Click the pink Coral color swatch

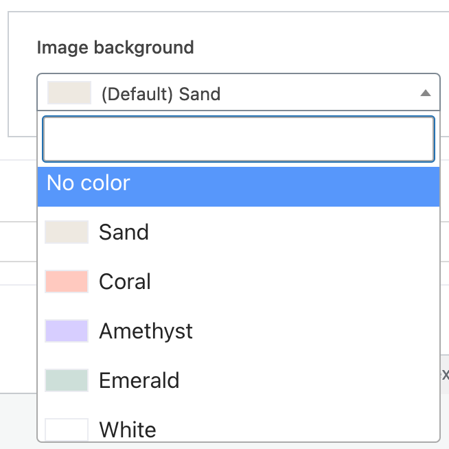[x=67, y=281]
